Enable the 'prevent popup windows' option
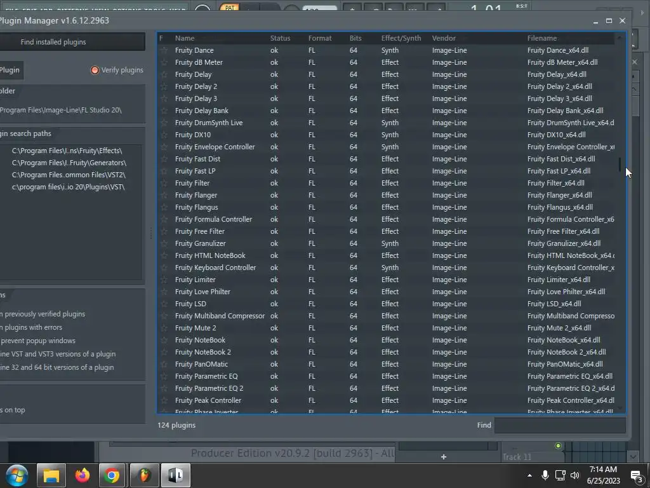This screenshot has width=650, height=488. click(x=37, y=341)
